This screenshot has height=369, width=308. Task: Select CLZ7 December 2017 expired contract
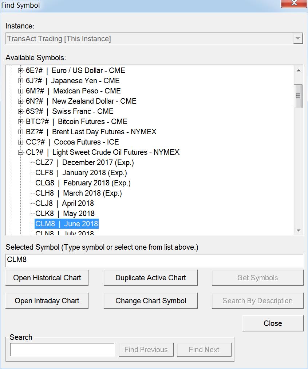[x=84, y=162]
